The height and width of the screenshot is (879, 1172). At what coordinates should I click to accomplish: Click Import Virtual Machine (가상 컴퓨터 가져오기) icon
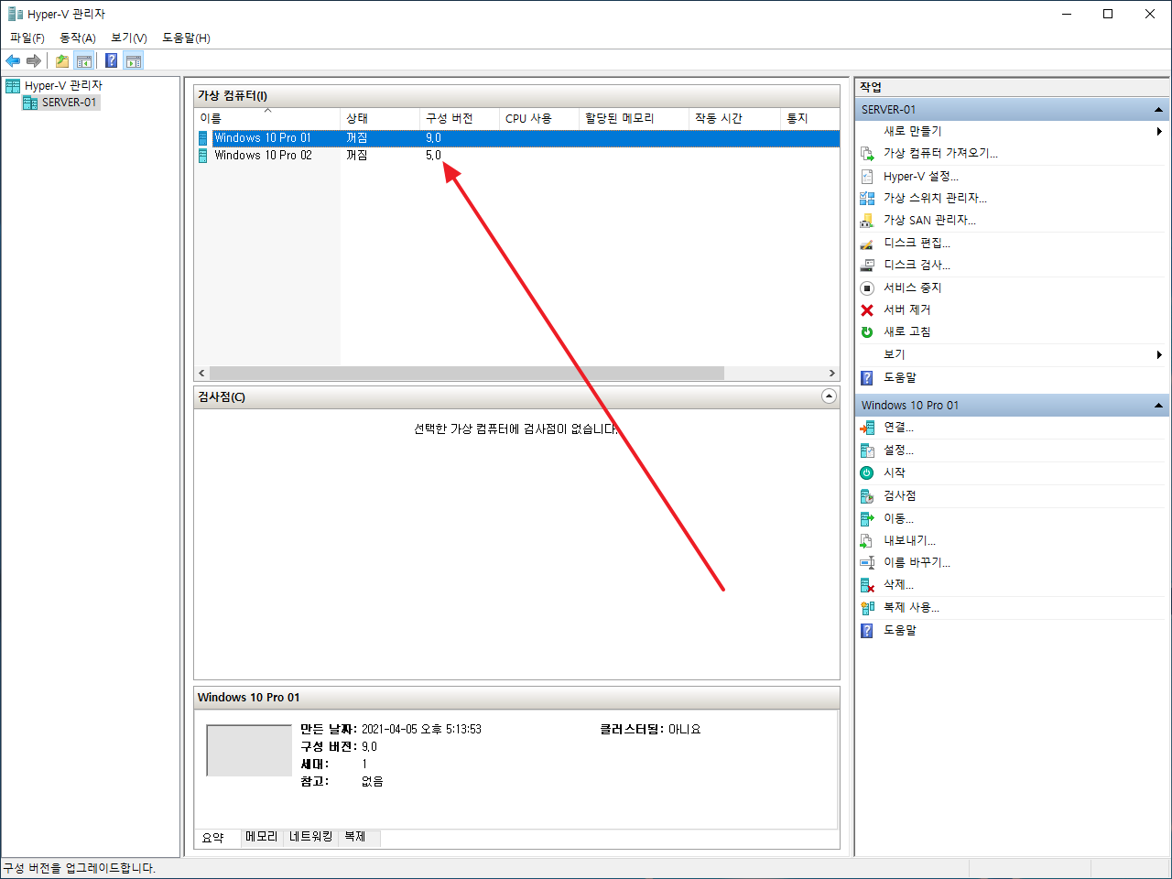tap(867, 154)
